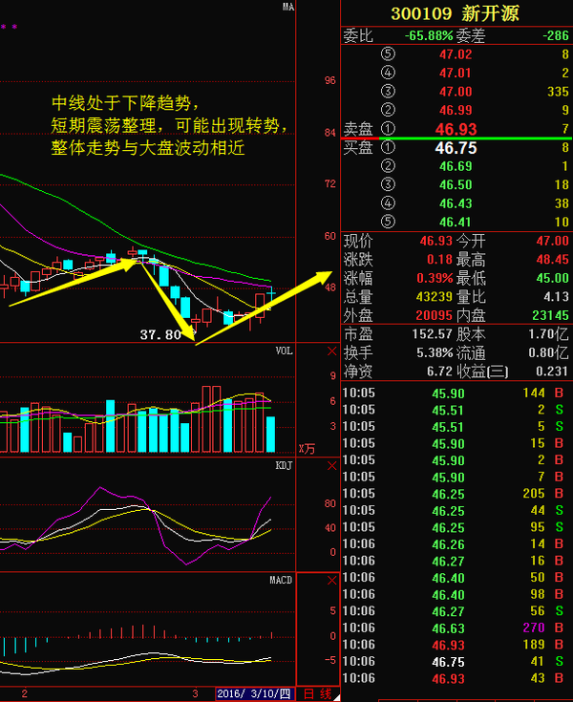573x702 pixels.
Task: Close the MACD indicator panel
Action: point(331,581)
